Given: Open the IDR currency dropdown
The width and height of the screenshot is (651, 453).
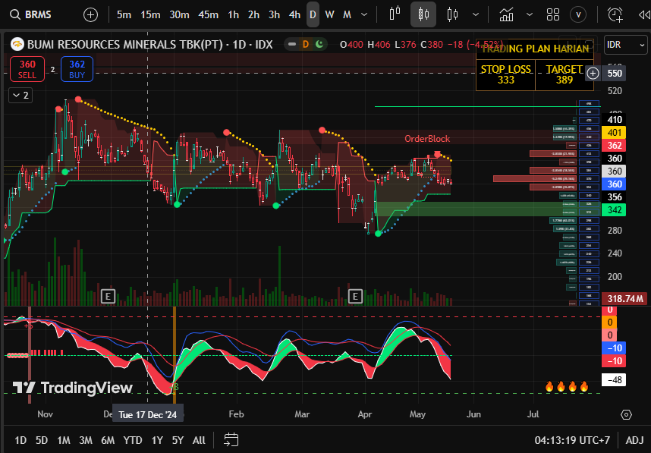Looking at the screenshot, I should (x=626, y=45).
